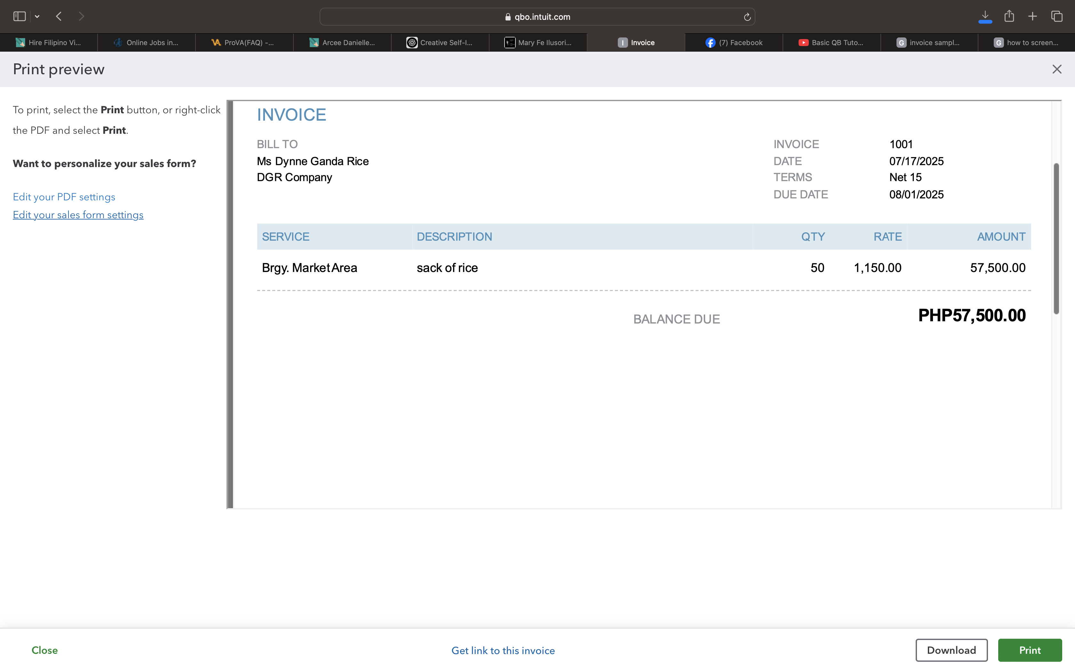The image size is (1075, 672).
Task: Click the PHP57,500.00 balance total
Action: (x=972, y=316)
